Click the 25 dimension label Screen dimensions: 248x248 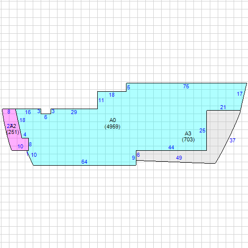click(202, 130)
